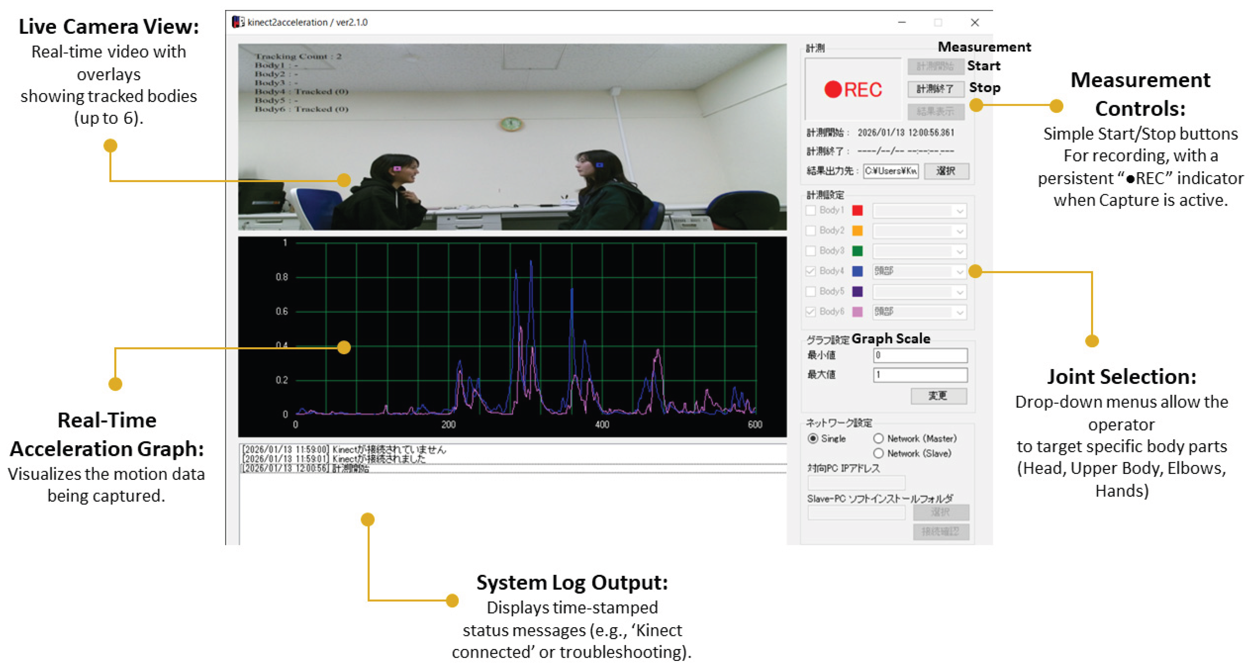The width and height of the screenshot is (1250, 669).
Task: Toggle the Body2 checkbox
Action: point(810,230)
